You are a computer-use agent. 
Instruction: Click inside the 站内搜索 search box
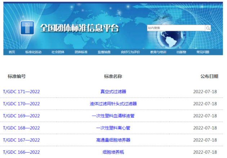click(x=176, y=28)
